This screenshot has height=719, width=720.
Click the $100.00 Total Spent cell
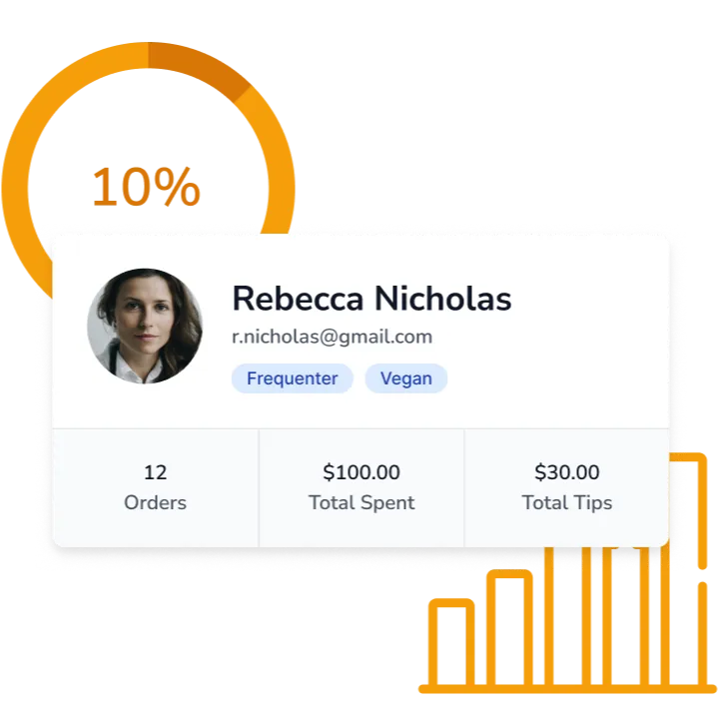361,487
